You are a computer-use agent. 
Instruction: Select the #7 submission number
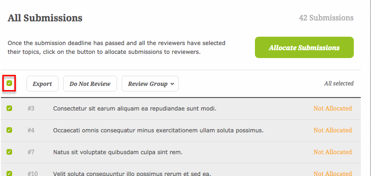(x=31, y=152)
